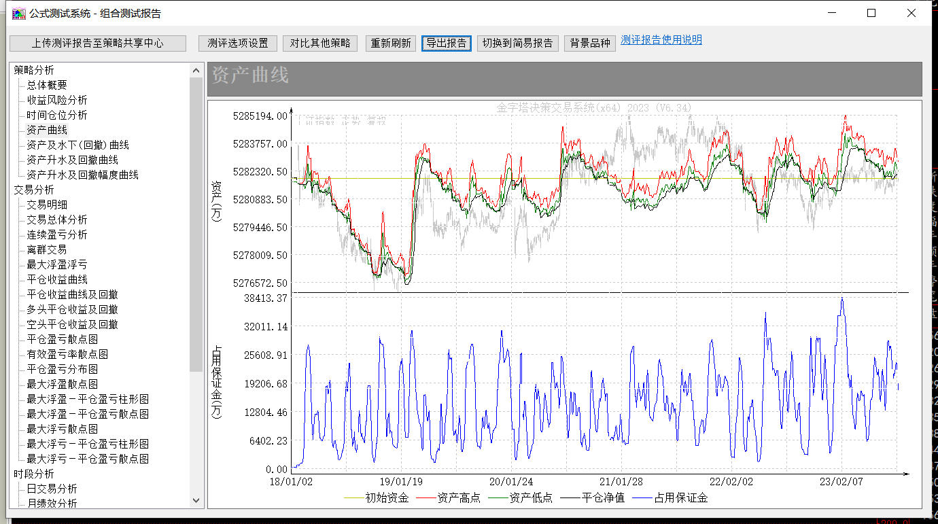Collapse the 交易分析 tree section
938x524 pixels.
(34, 190)
